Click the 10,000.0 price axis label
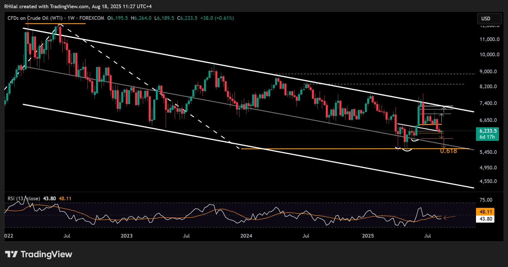The image size is (508, 267). coord(489,55)
